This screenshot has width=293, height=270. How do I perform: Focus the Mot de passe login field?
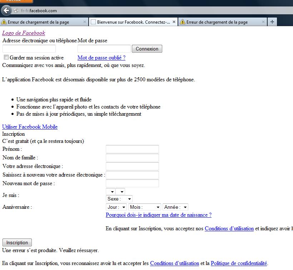click(x=104, y=49)
